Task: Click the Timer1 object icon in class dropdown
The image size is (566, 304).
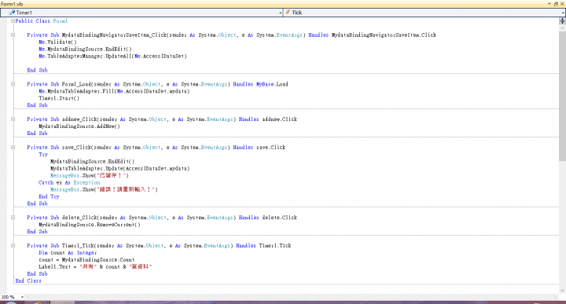Action: point(12,13)
